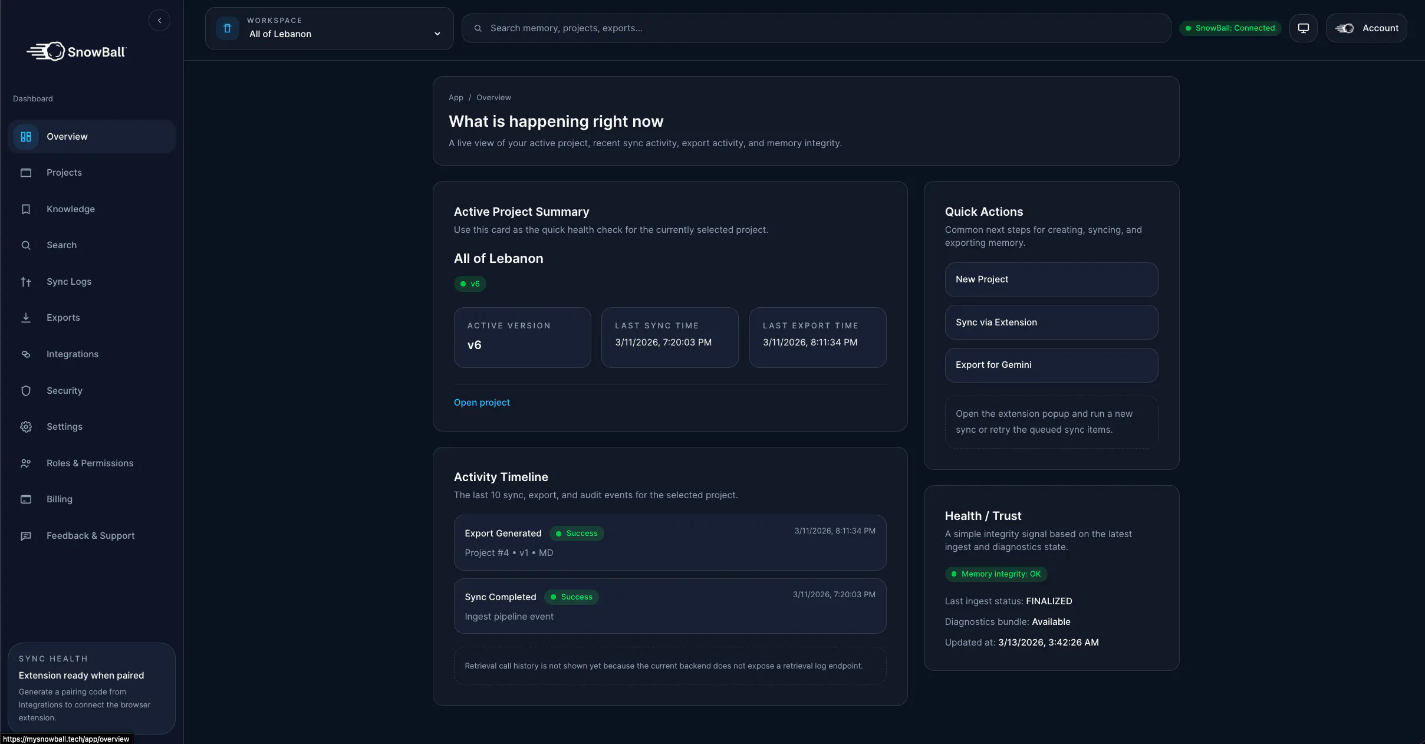Click the Integrations link icon
Viewport: 1425px width, 744px height.
tap(26, 354)
